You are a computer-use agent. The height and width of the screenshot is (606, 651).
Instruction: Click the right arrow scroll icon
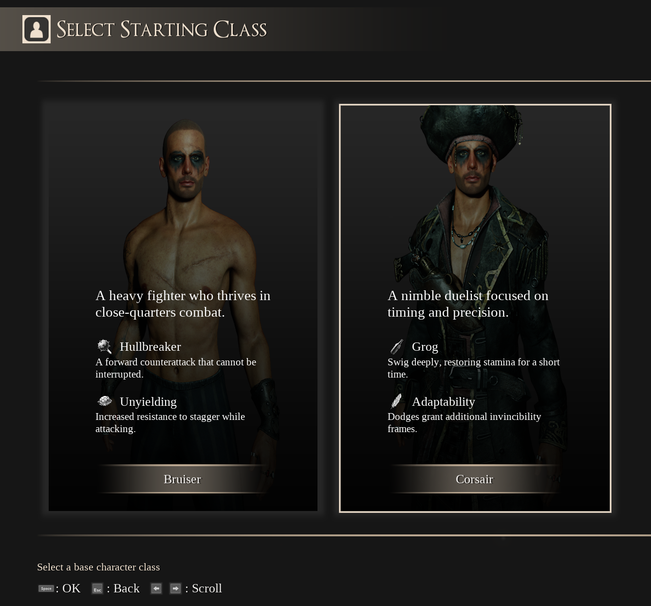[x=175, y=588]
